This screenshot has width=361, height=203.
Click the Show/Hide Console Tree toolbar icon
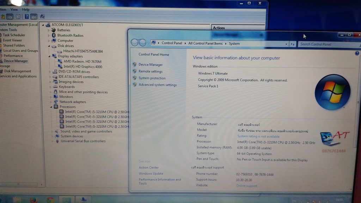[x=10, y=17]
